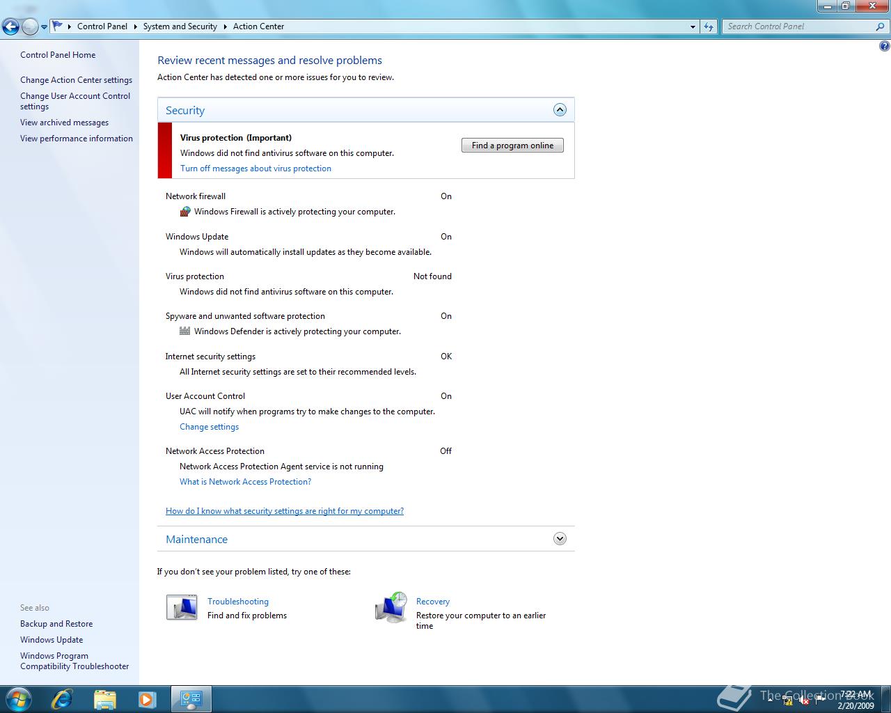This screenshot has width=891, height=713.
Task: Open How do I know security settings link
Action: tap(285, 511)
